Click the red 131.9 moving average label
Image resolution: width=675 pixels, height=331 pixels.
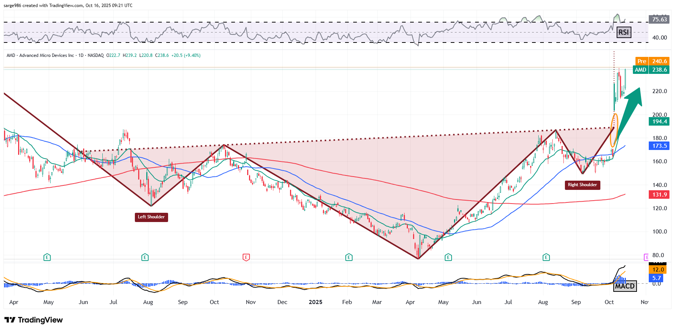point(659,195)
